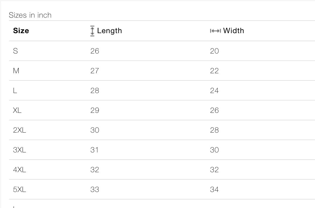Viewport: 315px width, 208px height.
Task: Select the 3XL size row label
Action: [x=20, y=150]
